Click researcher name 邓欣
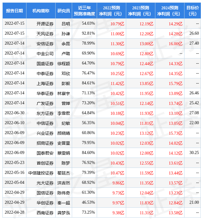 tap(66, 74)
